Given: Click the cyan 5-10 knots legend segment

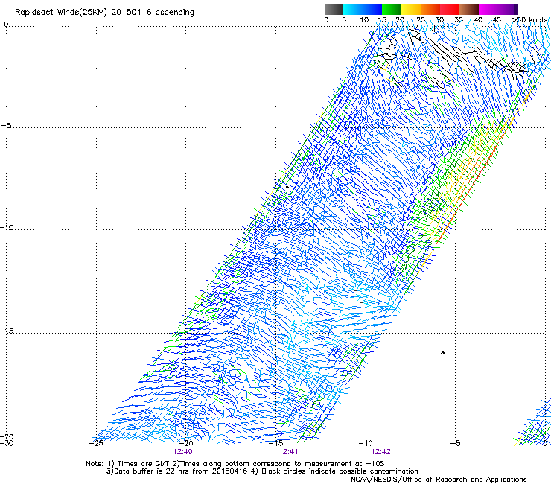Looking at the screenshot, I should (352, 9).
